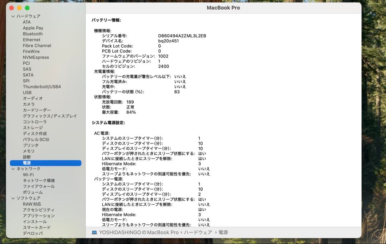Image resolution: width=386 pixels, height=244 pixels.
Task: Collapse the ソフトウェア section
Action: [13, 198]
